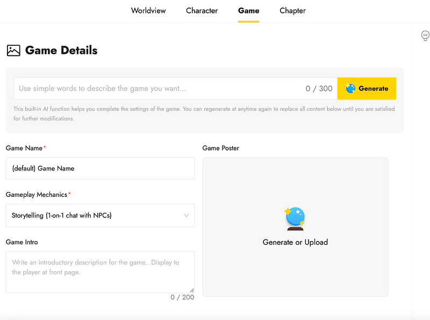
Task: Click the 0 / 200 intro counter
Action: (x=182, y=297)
